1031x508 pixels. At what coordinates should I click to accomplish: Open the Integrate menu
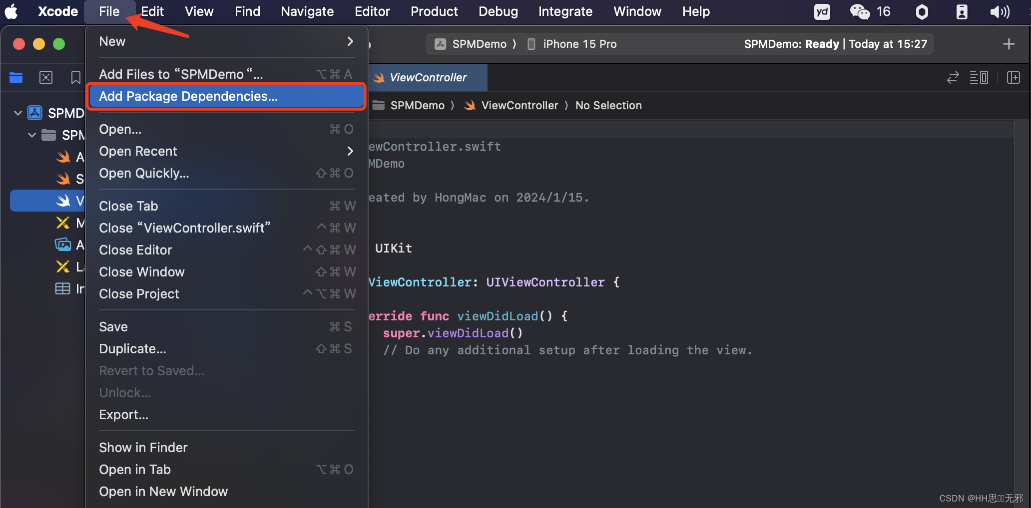point(565,11)
